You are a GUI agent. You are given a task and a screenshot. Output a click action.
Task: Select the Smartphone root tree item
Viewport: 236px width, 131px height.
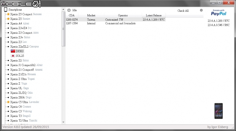click(15, 9)
